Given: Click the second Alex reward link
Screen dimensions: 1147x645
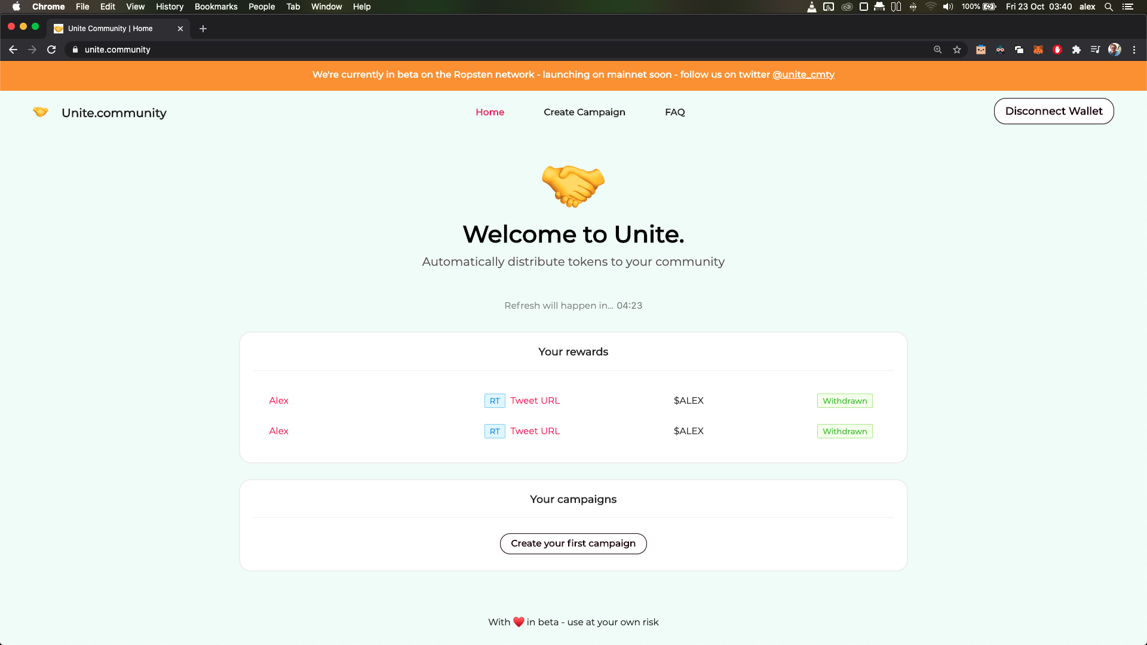Looking at the screenshot, I should [278, 431].
